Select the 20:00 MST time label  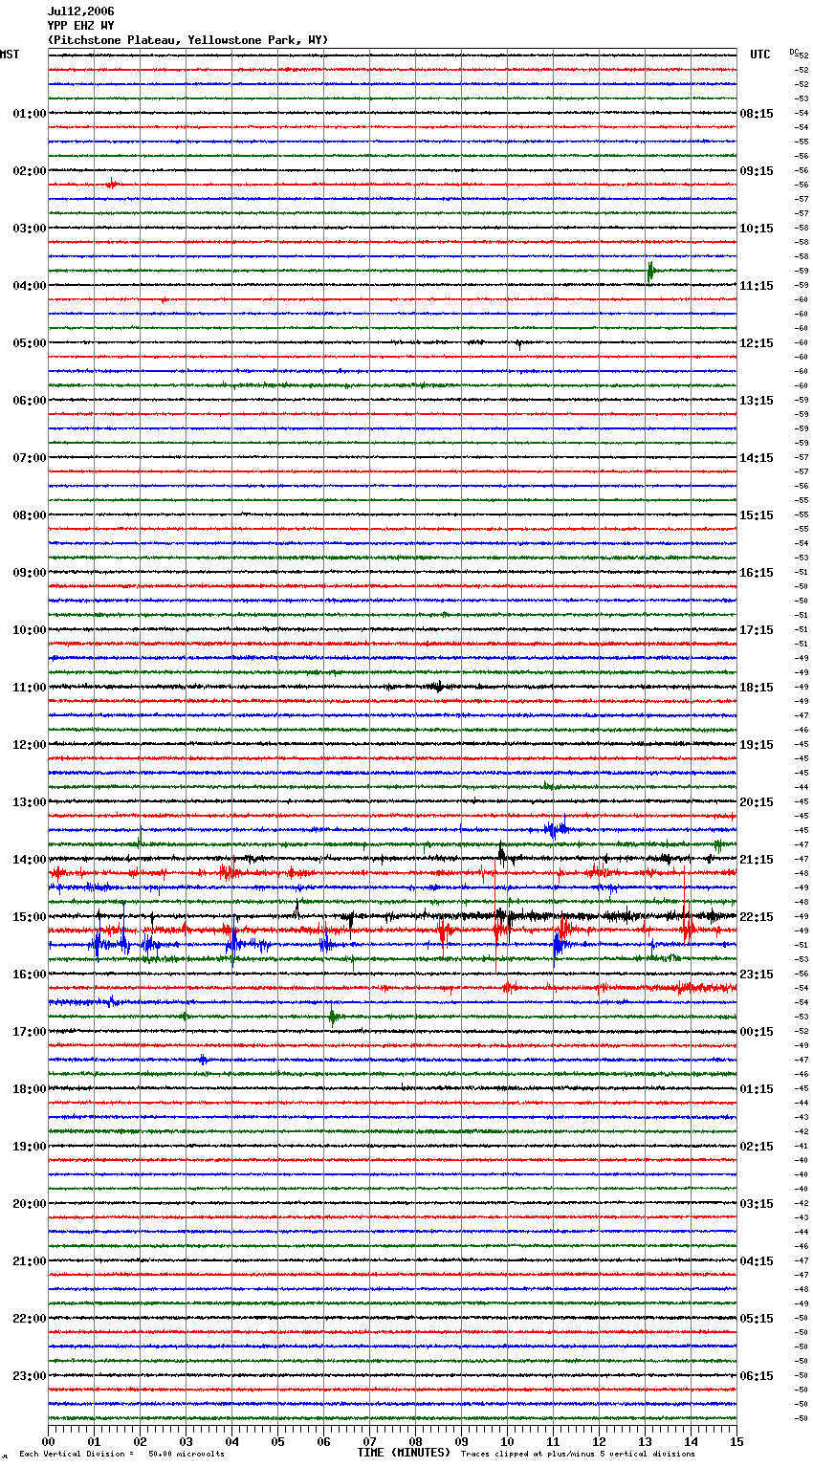pyautogui.click(x=30, y=1204)
